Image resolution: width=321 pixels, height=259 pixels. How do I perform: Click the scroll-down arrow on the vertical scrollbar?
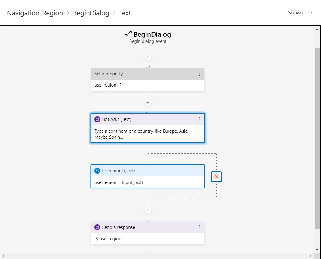click(317, 249)
